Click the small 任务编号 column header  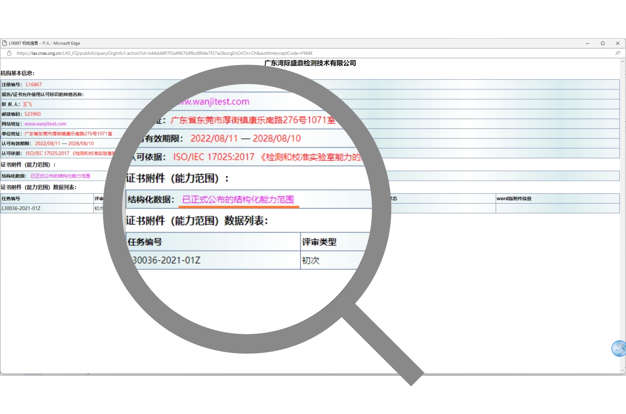click(11, 199)
